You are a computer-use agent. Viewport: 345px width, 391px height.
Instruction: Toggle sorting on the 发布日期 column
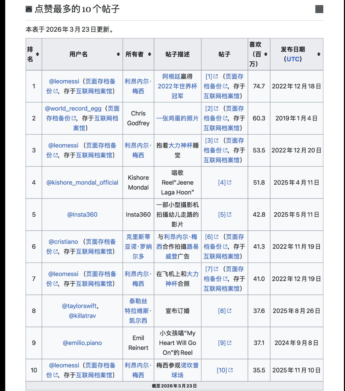318,54
